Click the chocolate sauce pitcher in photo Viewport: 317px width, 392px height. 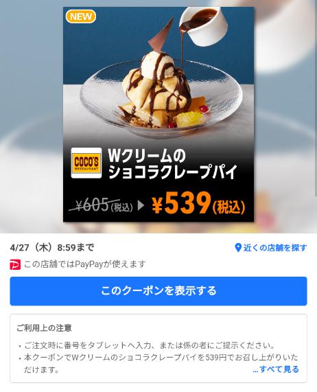pos(202,25)
